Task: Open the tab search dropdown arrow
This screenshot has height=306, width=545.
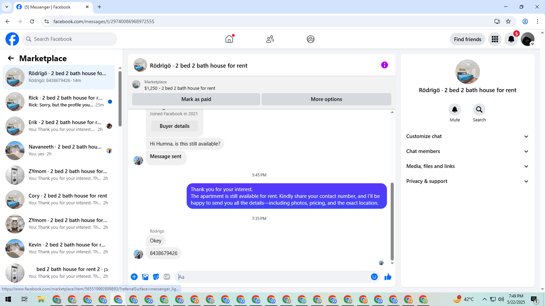Action: click(x=6, y=7)
